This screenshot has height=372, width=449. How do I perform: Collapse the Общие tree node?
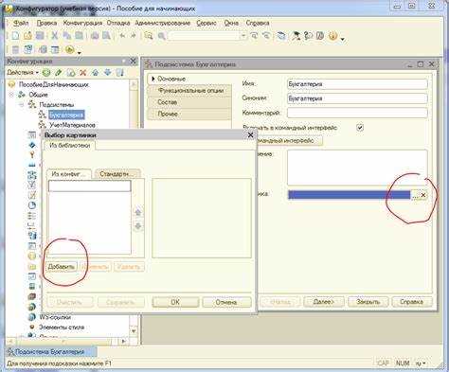click(11, 95)
